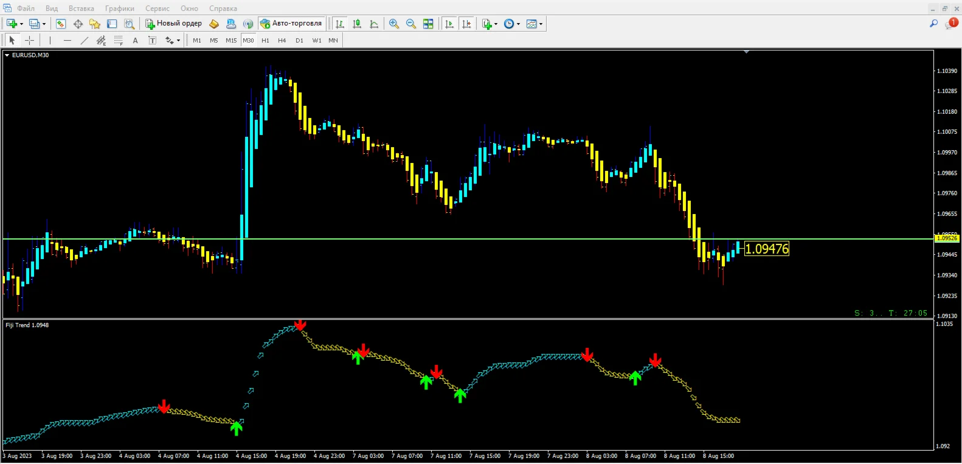Tile the chart windows

pos(428,24)
